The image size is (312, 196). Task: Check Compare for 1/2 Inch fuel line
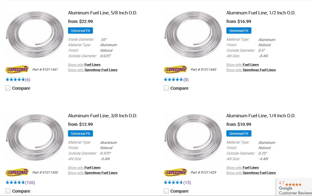166,88
